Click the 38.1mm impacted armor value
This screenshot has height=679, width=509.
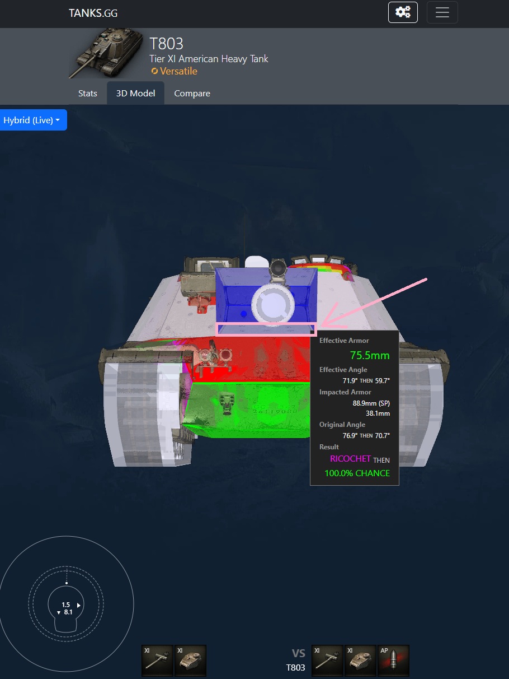(378, 413)
